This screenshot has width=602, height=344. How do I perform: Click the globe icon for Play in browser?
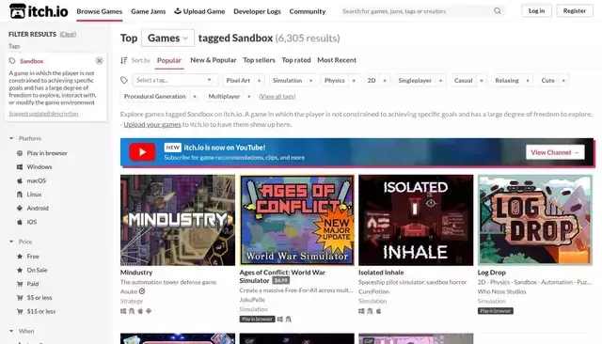tap(20, 153)
